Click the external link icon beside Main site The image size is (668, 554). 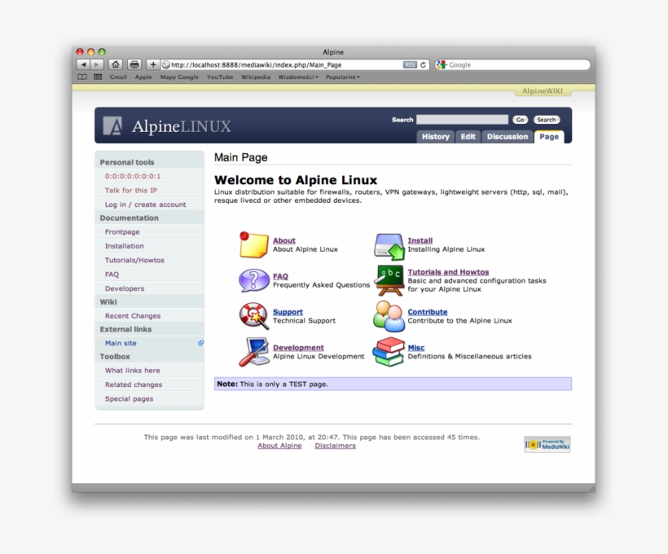[200, 343]
